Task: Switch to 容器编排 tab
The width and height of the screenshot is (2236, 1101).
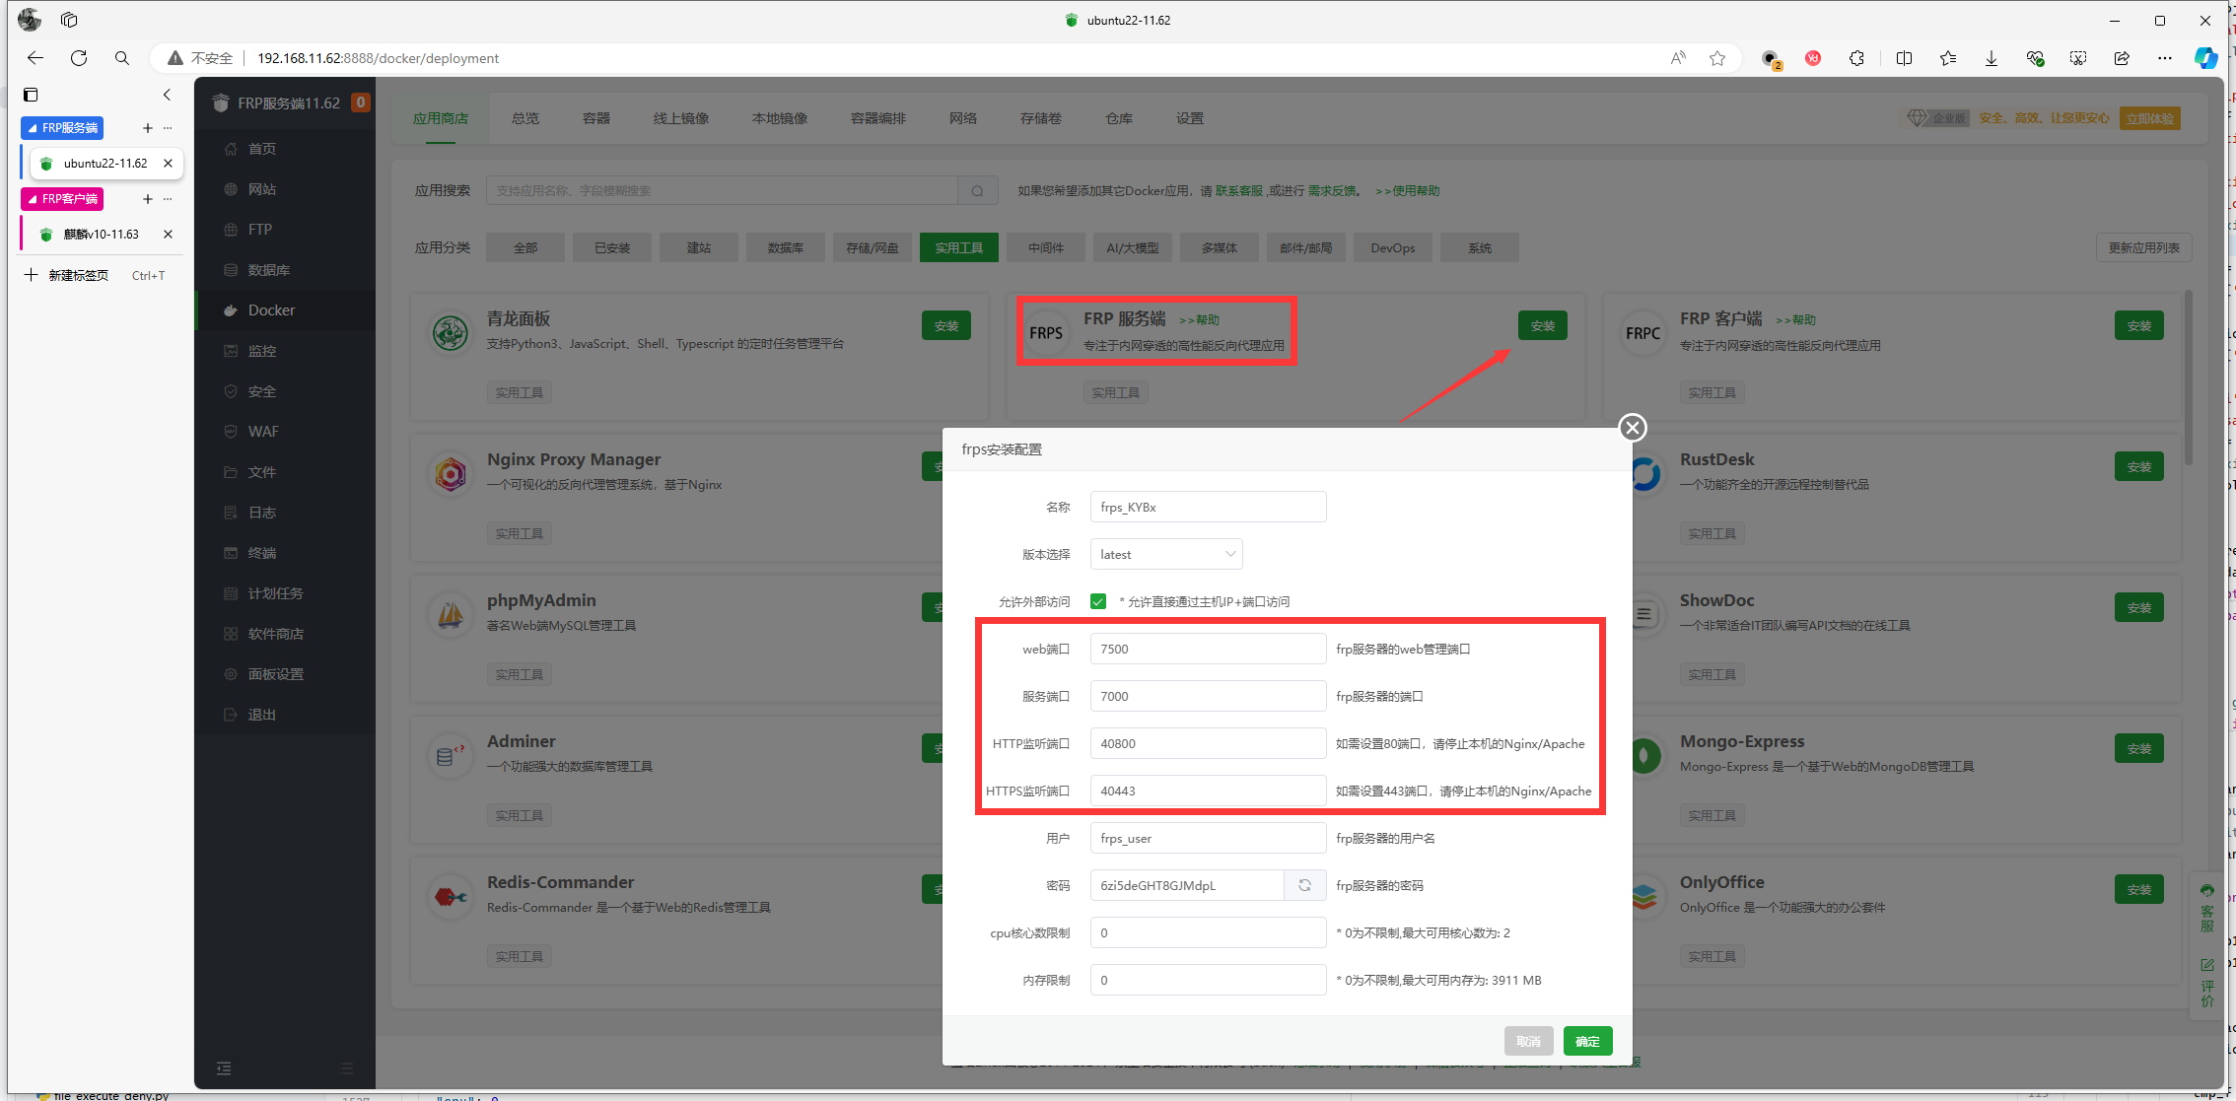Action: point(878,118)
